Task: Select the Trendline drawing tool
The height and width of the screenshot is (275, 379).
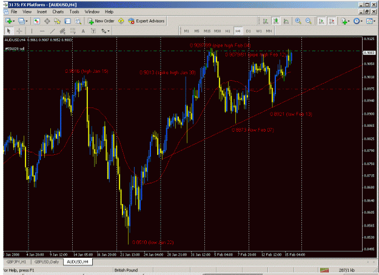Action: pyautogui.click(x=52, y=31)
